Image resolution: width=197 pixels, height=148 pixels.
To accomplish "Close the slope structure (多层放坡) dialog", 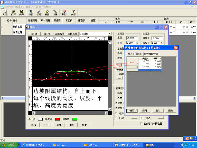I will point(176,48).
